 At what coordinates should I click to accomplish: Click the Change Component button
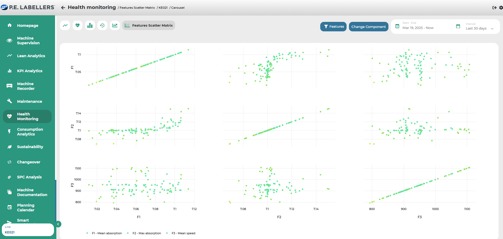[368, 27]
